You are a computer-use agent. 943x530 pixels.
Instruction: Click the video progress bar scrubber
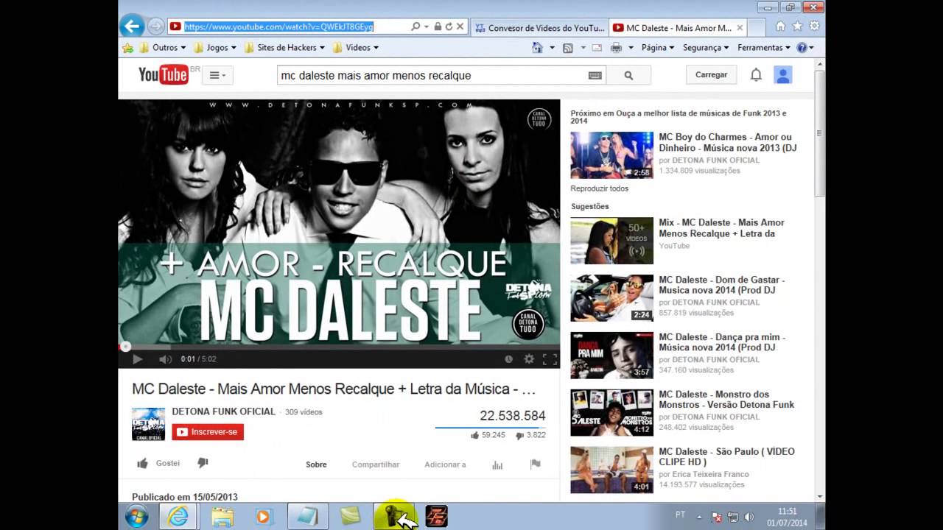(125, 346)
